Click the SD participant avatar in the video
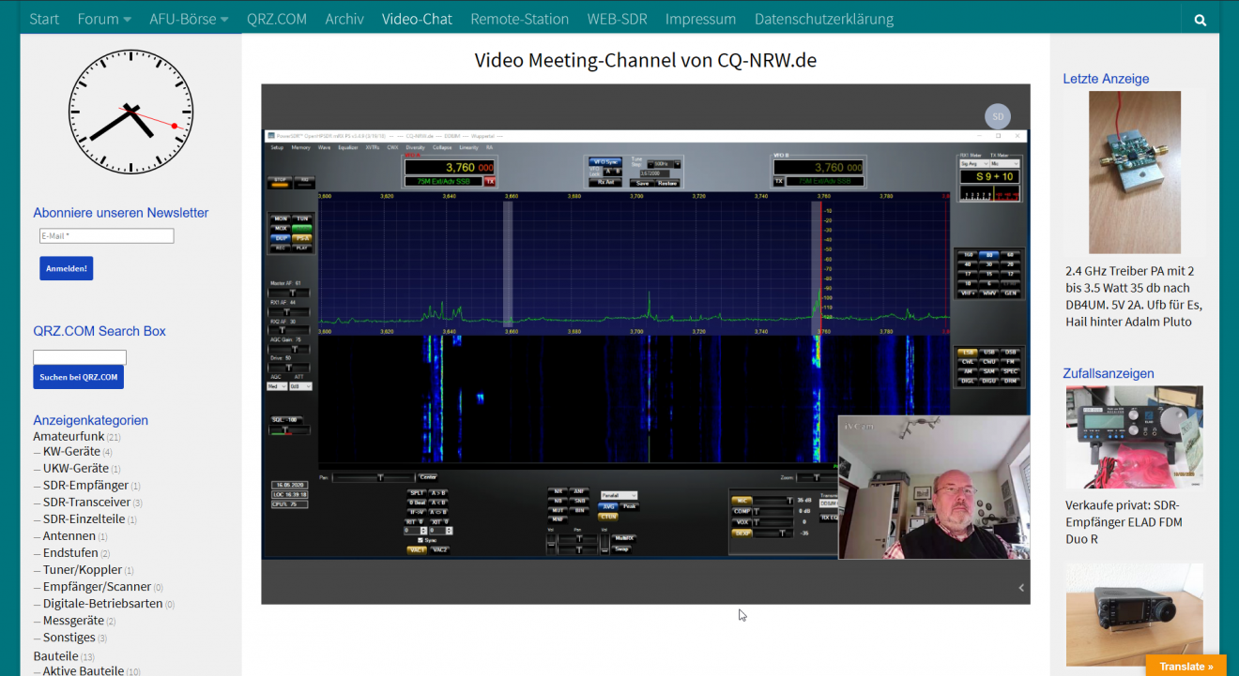 pos(998,116)
